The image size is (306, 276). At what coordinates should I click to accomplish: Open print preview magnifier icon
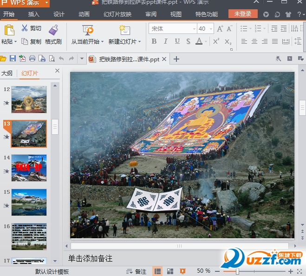pos(52,59)
